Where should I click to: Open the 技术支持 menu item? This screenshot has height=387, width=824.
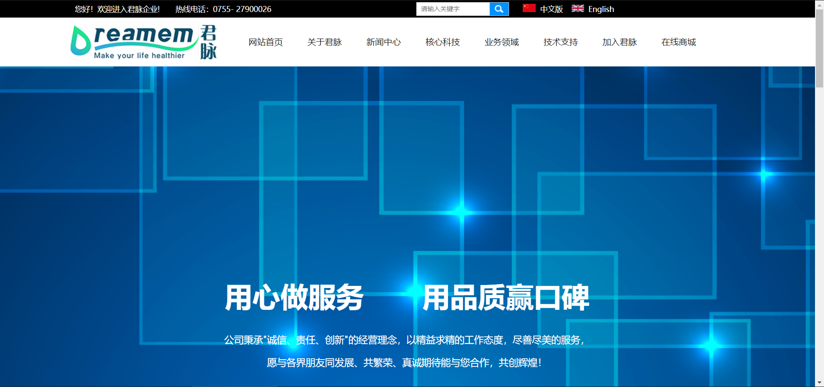point(560,42)
